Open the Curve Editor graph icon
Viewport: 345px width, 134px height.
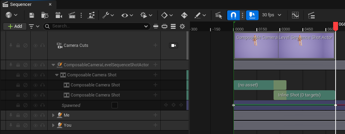coord(295,15)
